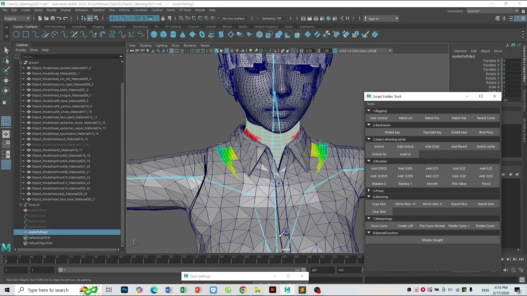
Task: Open the Sign In dropdown
Action: point(381,18)
